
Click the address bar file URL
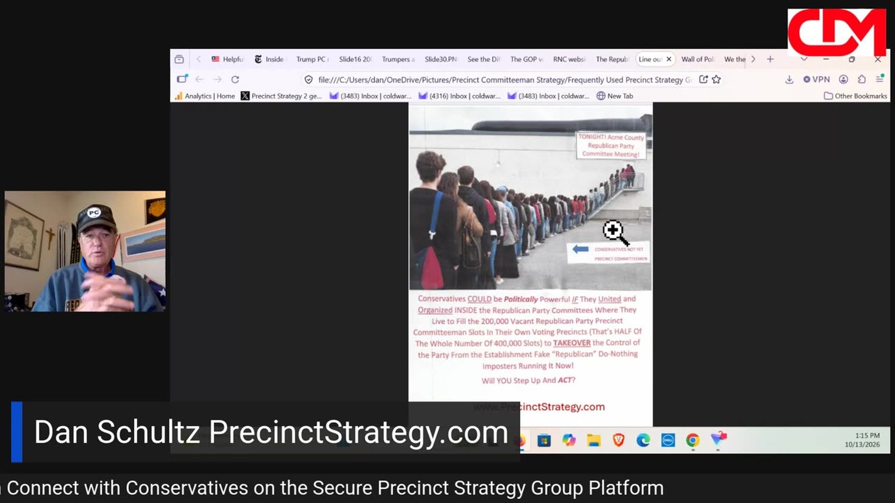[505, 80]
